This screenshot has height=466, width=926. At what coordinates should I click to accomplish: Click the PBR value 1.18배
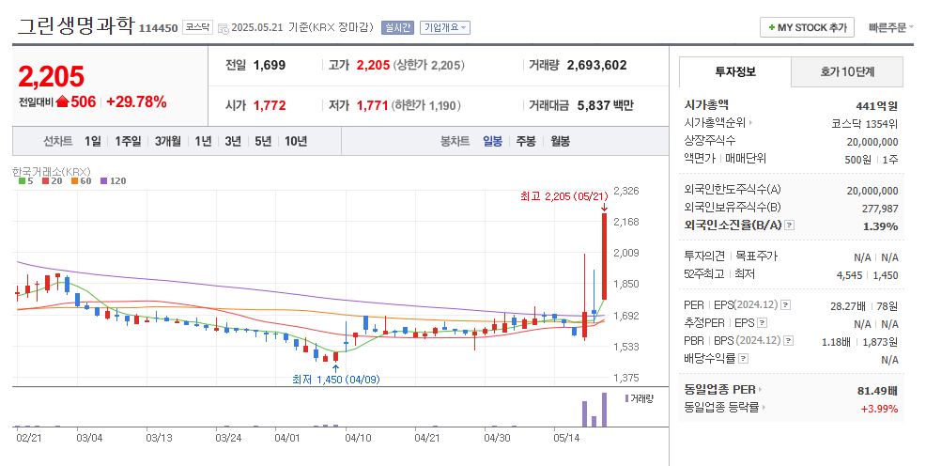coord(836,342)
